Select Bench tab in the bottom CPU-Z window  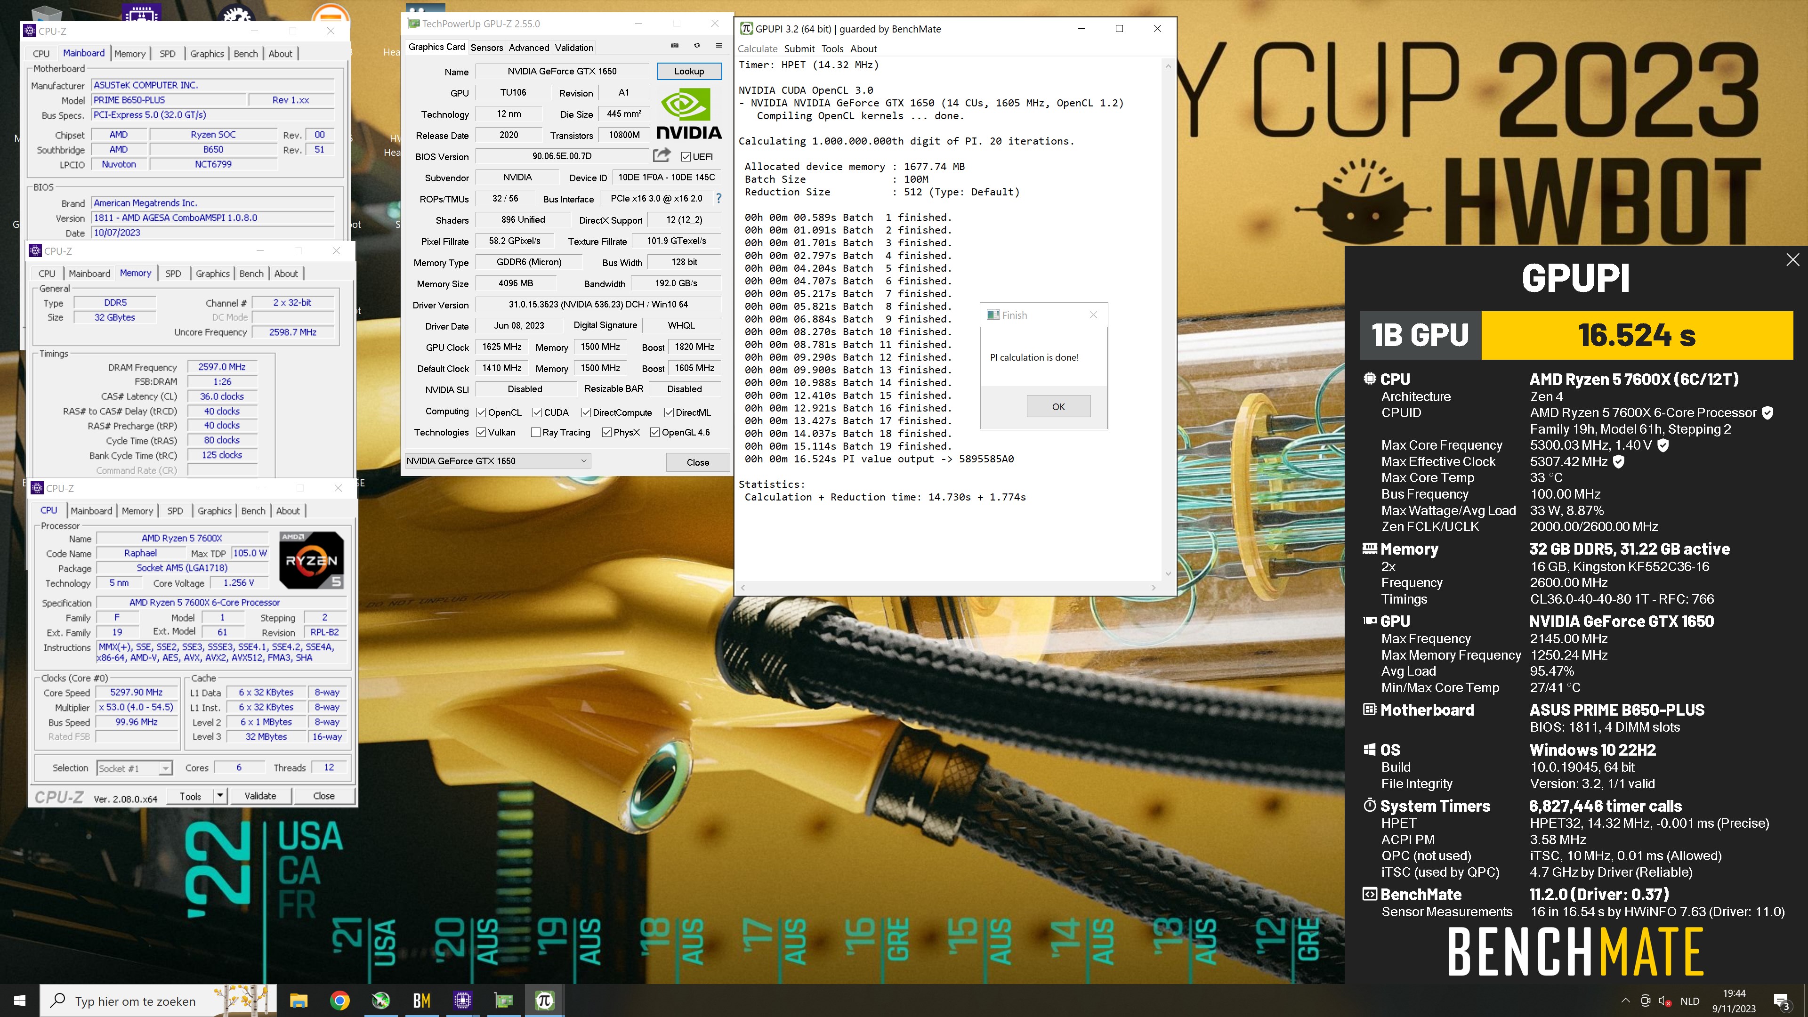[x=253, y=510]
